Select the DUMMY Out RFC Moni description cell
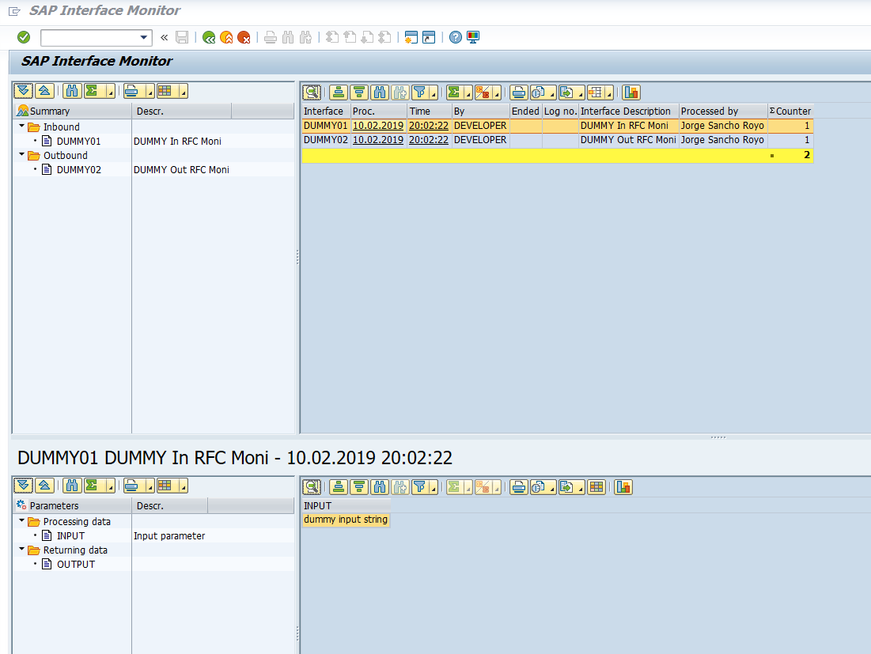The width and height of the screenshot is (871, 654). (x=628, y=140)
